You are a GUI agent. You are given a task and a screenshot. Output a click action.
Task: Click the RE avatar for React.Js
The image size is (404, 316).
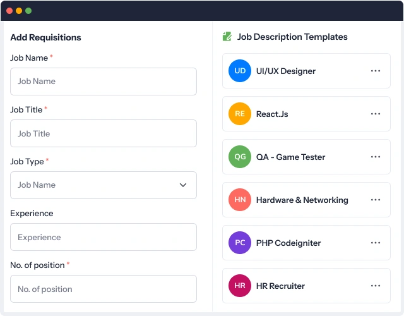coord(240,114)
